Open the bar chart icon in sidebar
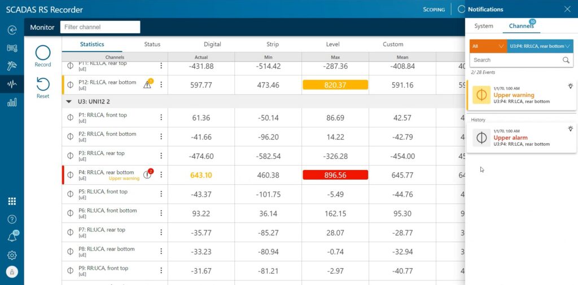Screen dimensions: 578x285 click(12, 103)
